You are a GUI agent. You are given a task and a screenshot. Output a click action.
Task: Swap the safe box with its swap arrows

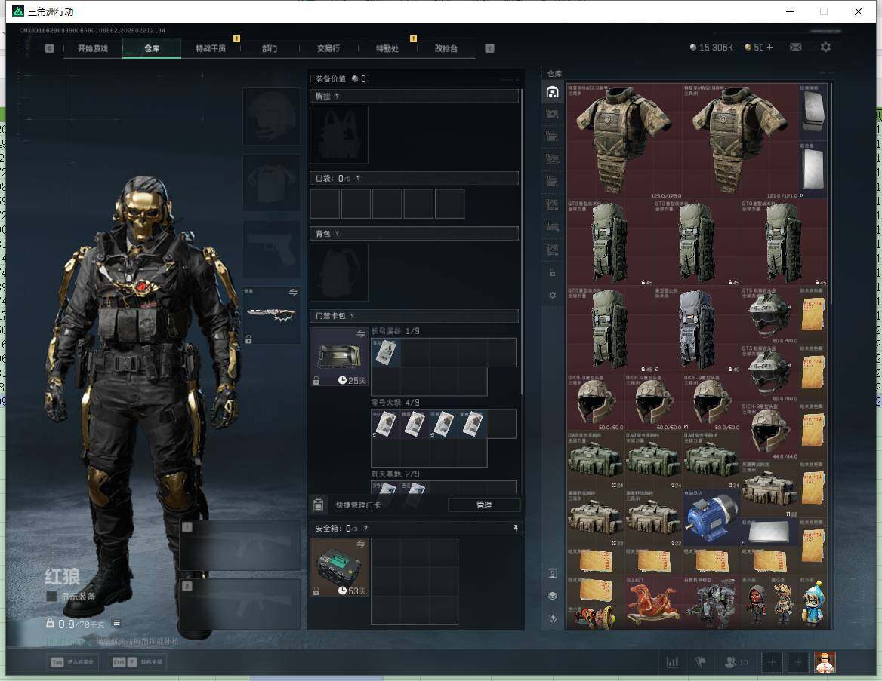[x=360, y=544]
